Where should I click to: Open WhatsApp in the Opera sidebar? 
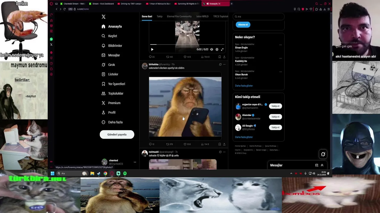pyautogui.click(x=51, y=39)
